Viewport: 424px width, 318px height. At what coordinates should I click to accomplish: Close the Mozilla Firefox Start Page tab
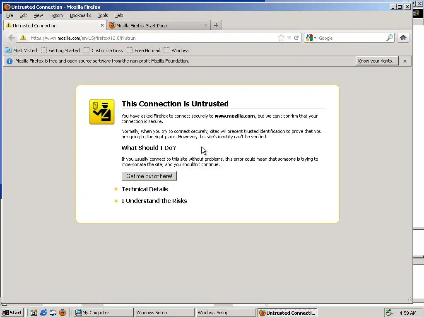205,25
